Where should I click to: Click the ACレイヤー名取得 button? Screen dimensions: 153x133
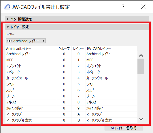coord(124,128)
